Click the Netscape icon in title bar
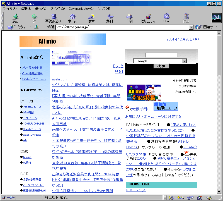 (4, 4)
